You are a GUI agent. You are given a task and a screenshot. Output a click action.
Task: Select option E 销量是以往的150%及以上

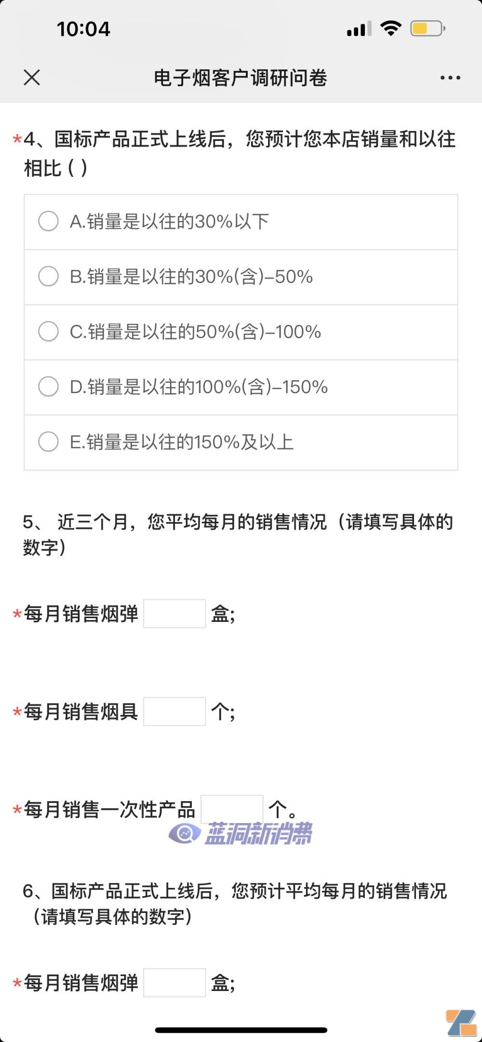coord(48,441)
